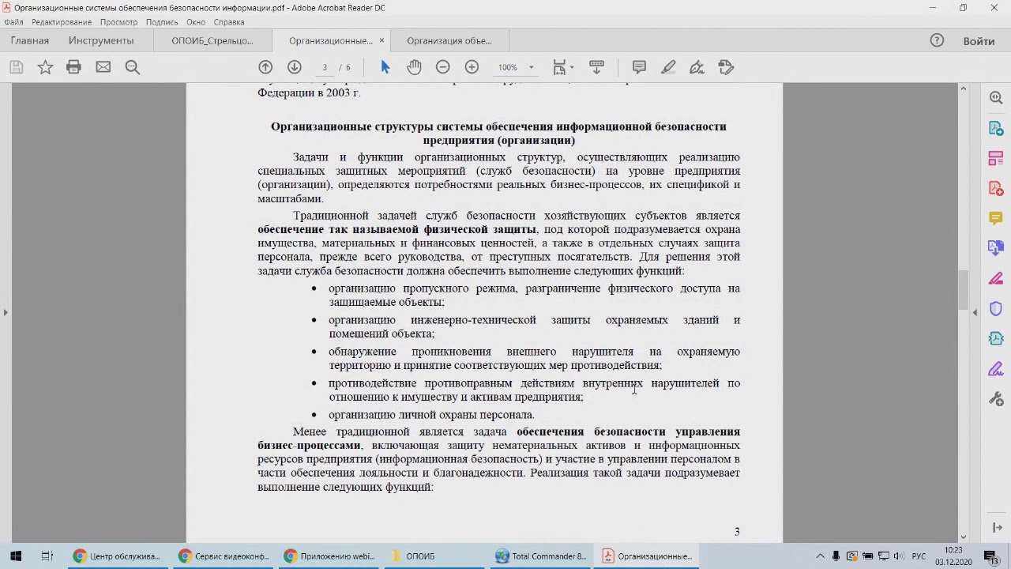Show hidden tray icons chevron
This screenshot has width=1011, height=569.
click(820, 556)
